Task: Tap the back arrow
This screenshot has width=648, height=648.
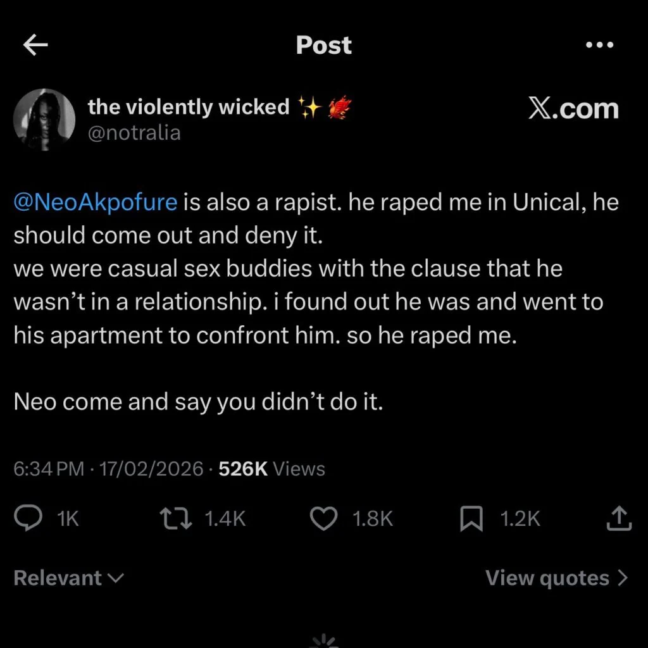Action: [x=35, y=45]
